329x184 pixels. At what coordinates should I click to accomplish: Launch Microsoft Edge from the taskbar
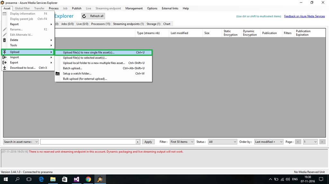[x=41, y=179]
